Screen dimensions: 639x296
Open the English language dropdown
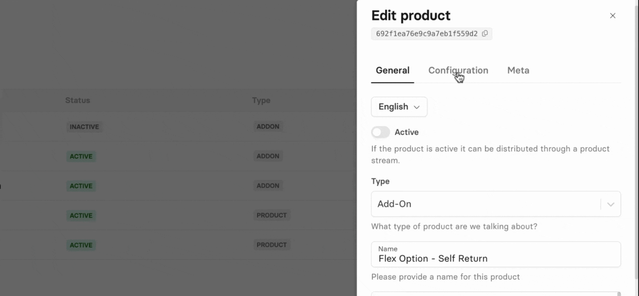(399, 107)
